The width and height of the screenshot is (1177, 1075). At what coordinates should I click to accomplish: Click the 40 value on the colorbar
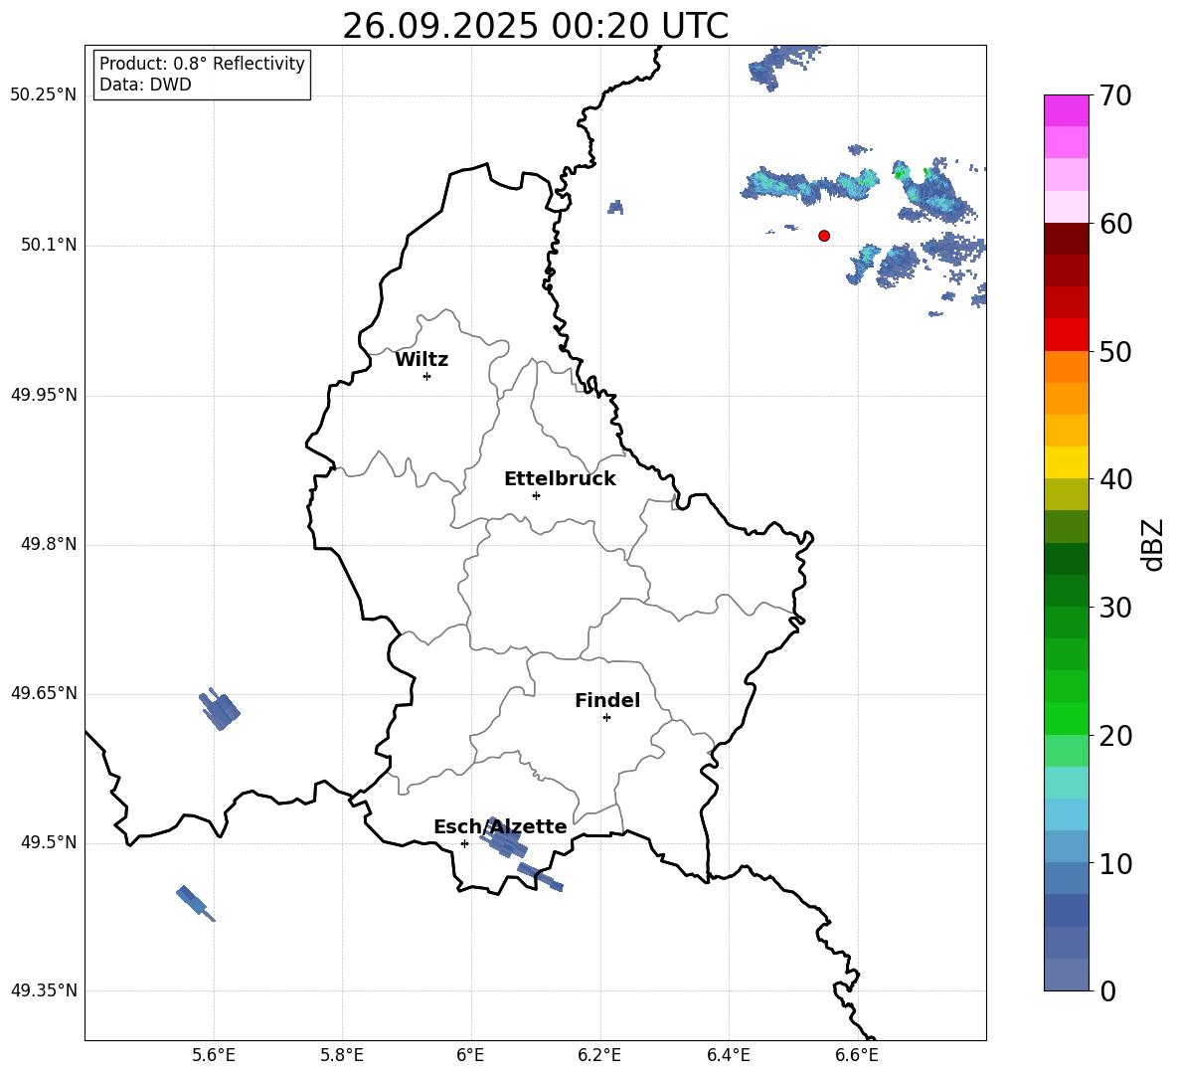point(1115,479)
